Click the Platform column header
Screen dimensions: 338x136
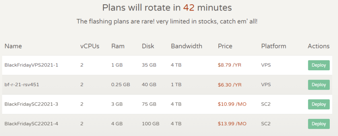273,46
